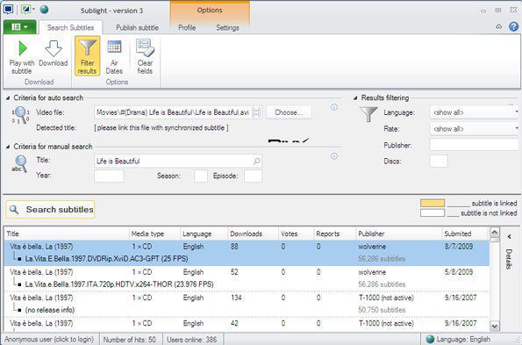The image size is (522, 345).
Task: Click Users online: 386 status text
Action: pos(192,340)
